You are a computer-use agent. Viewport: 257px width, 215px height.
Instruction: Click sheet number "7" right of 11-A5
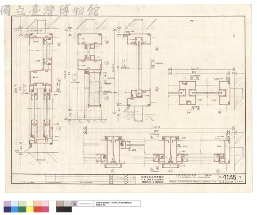coord(240,178)
